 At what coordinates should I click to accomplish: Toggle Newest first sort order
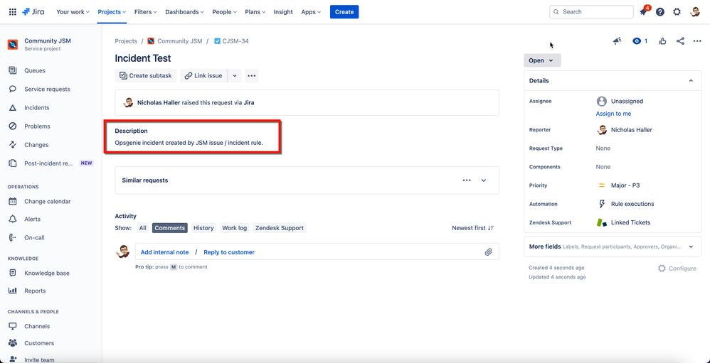[472, 228]
